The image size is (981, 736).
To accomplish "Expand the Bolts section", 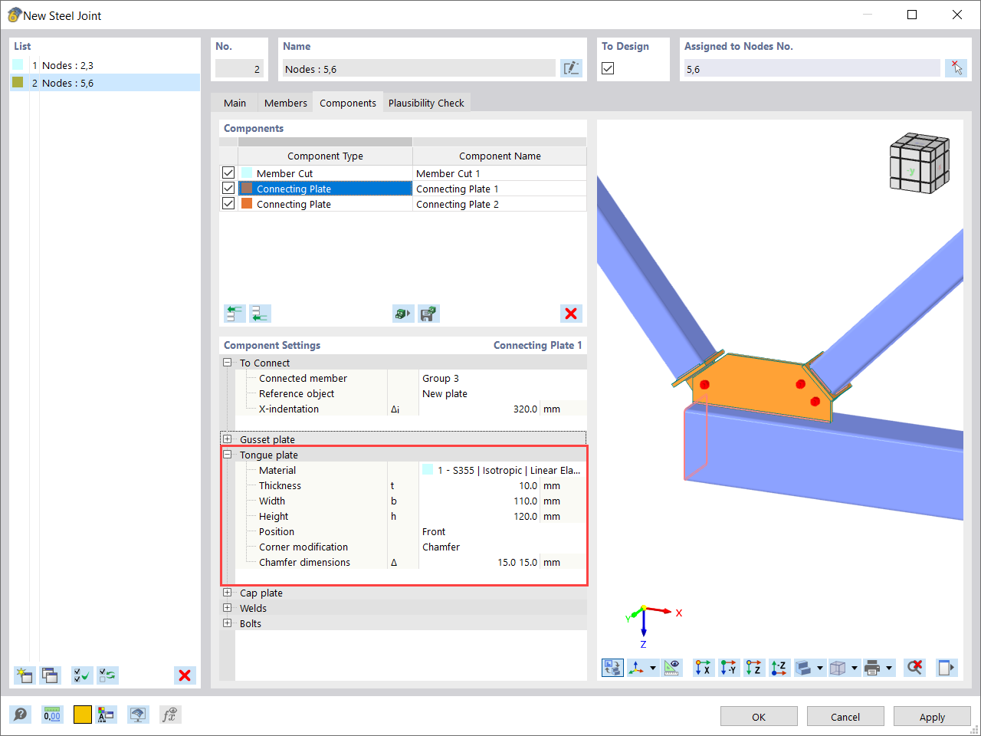I will click(x=227, y=623).
